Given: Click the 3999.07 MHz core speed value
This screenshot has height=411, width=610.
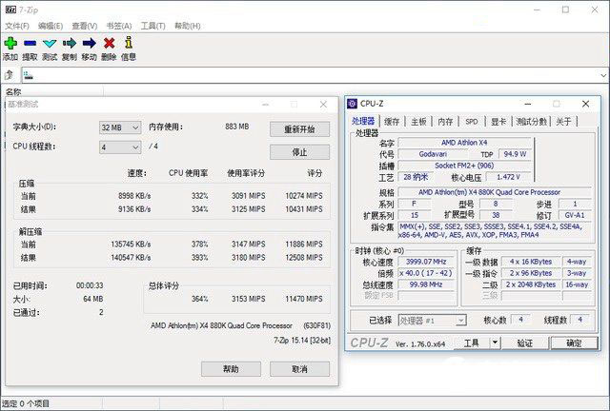Looking at the screenshot, I should [x=426, y=262].
